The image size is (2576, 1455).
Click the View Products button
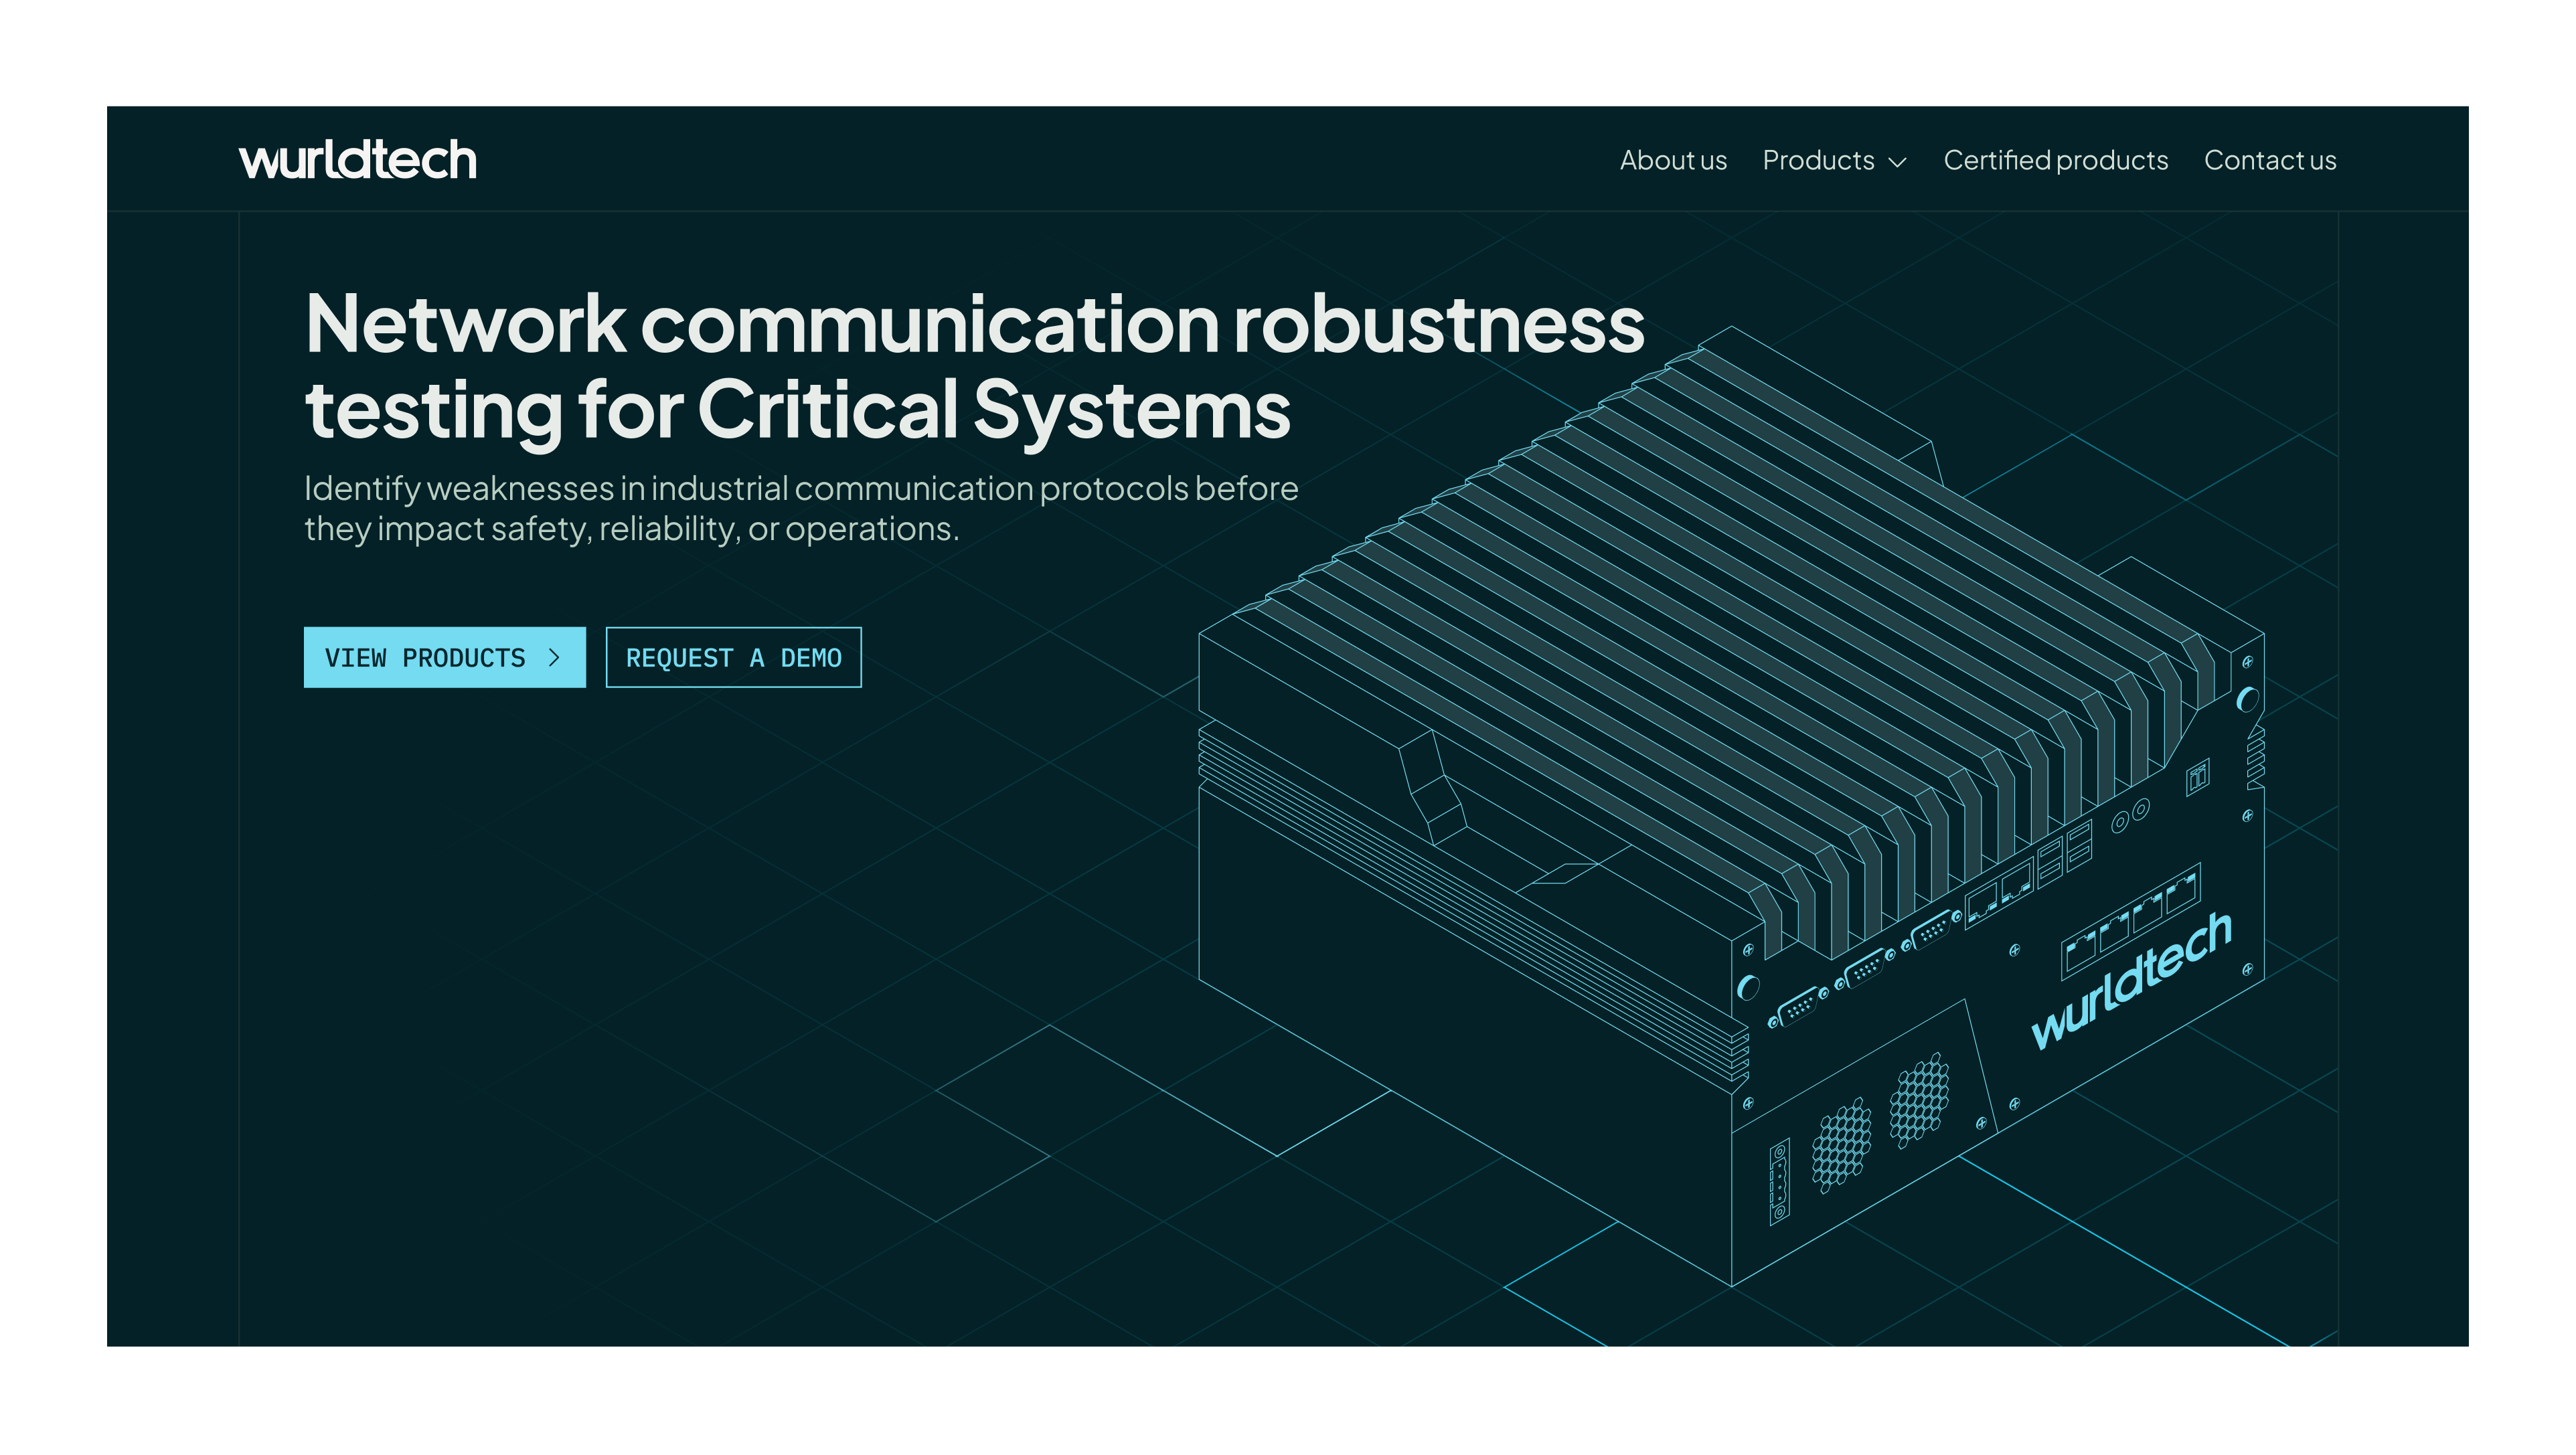[444, 657]
